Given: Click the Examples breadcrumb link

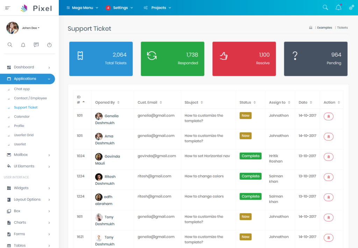Looking at the screenshot, I should 324,27.
